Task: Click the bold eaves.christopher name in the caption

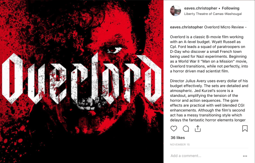Action: (x=187, y=27)
